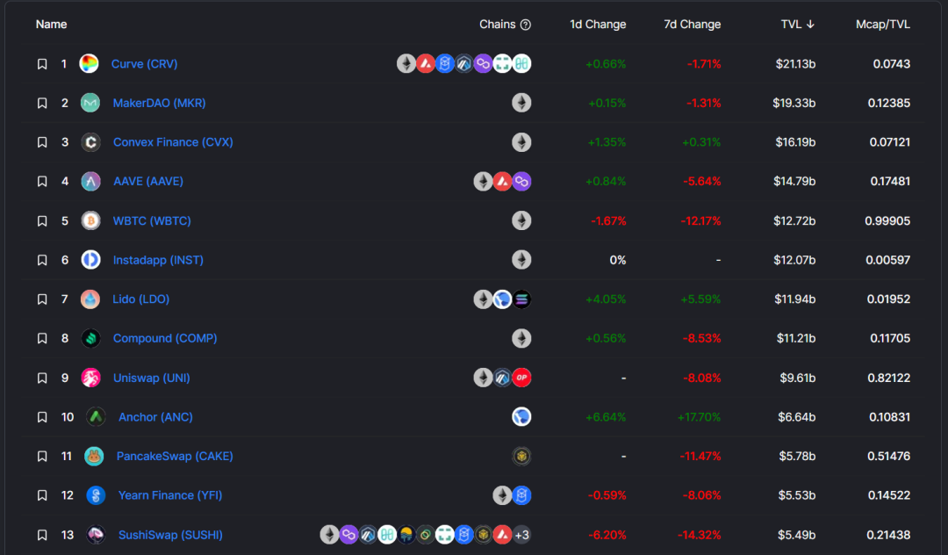Bookmark the Curve (CRV) protocol

click(42, 64)
